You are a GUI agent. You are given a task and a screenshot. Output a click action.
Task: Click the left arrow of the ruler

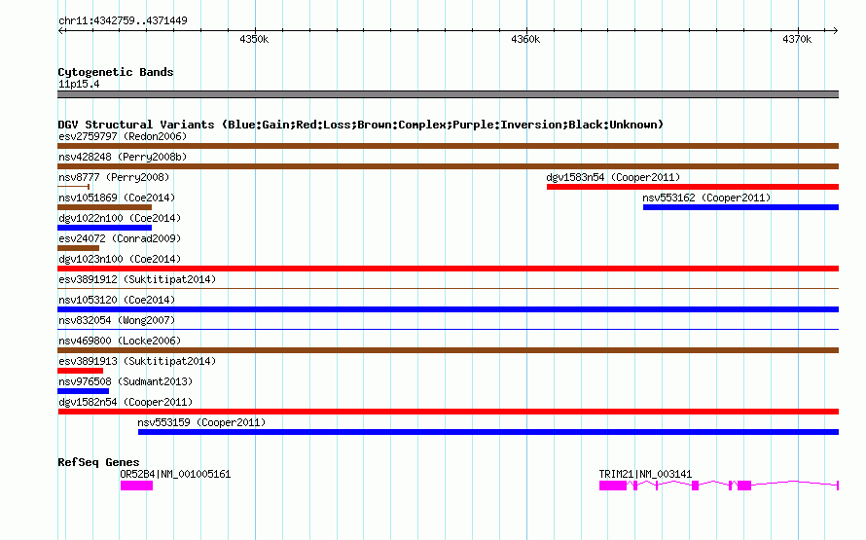click(60, 31)
